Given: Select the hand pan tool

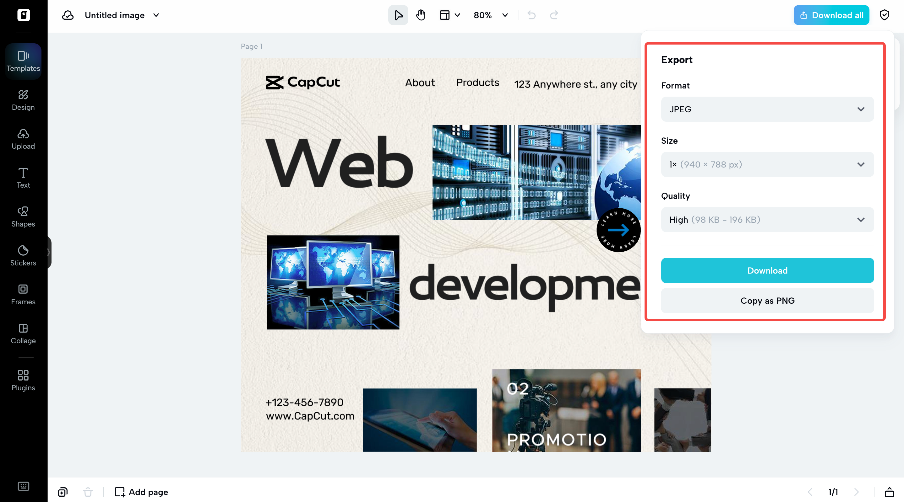Looking at the screenshot, I should click(x=420, y=15).
